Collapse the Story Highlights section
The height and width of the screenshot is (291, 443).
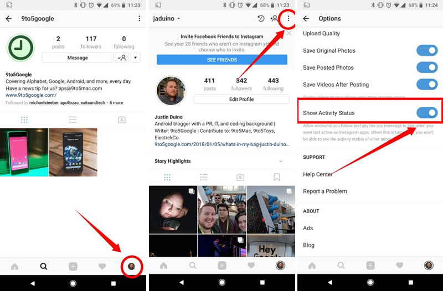[281, 162]
